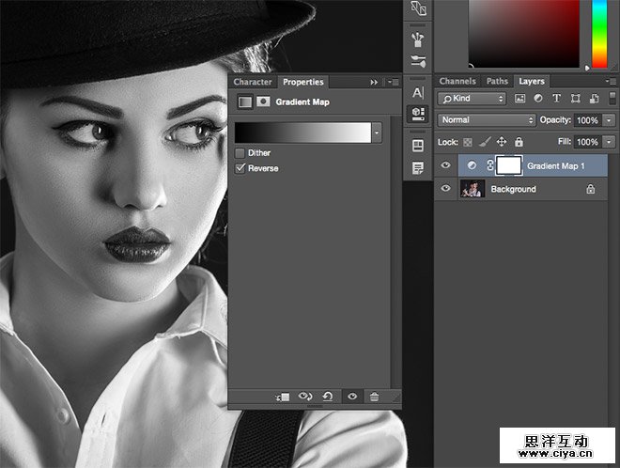Enable the Dither checkbox
The image size is (620, 468).
(240, 153)
